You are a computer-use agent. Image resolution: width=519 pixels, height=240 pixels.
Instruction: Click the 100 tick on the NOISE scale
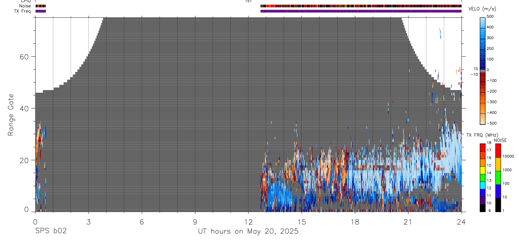506,184
